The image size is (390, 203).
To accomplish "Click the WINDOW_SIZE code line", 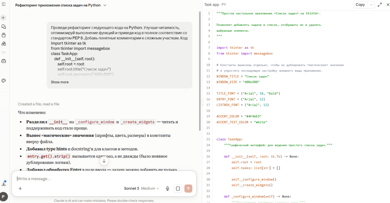I will click(x=238, y=82).
